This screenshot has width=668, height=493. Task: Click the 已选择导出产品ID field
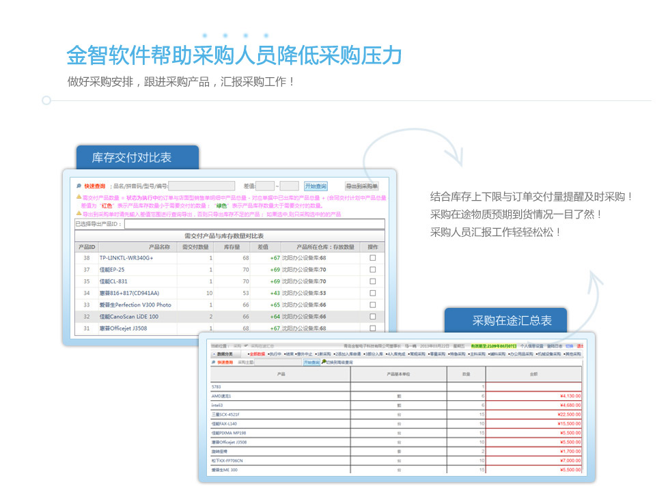coord(254,224)
